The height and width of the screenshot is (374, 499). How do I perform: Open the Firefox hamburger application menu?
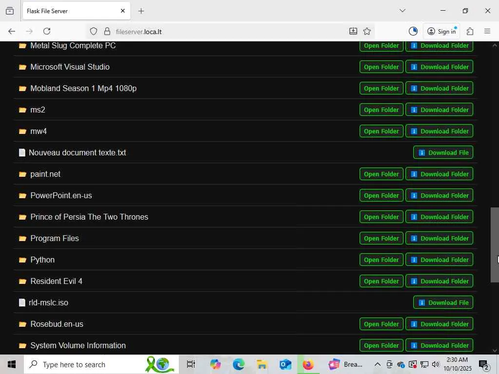(x=487, y=31)
